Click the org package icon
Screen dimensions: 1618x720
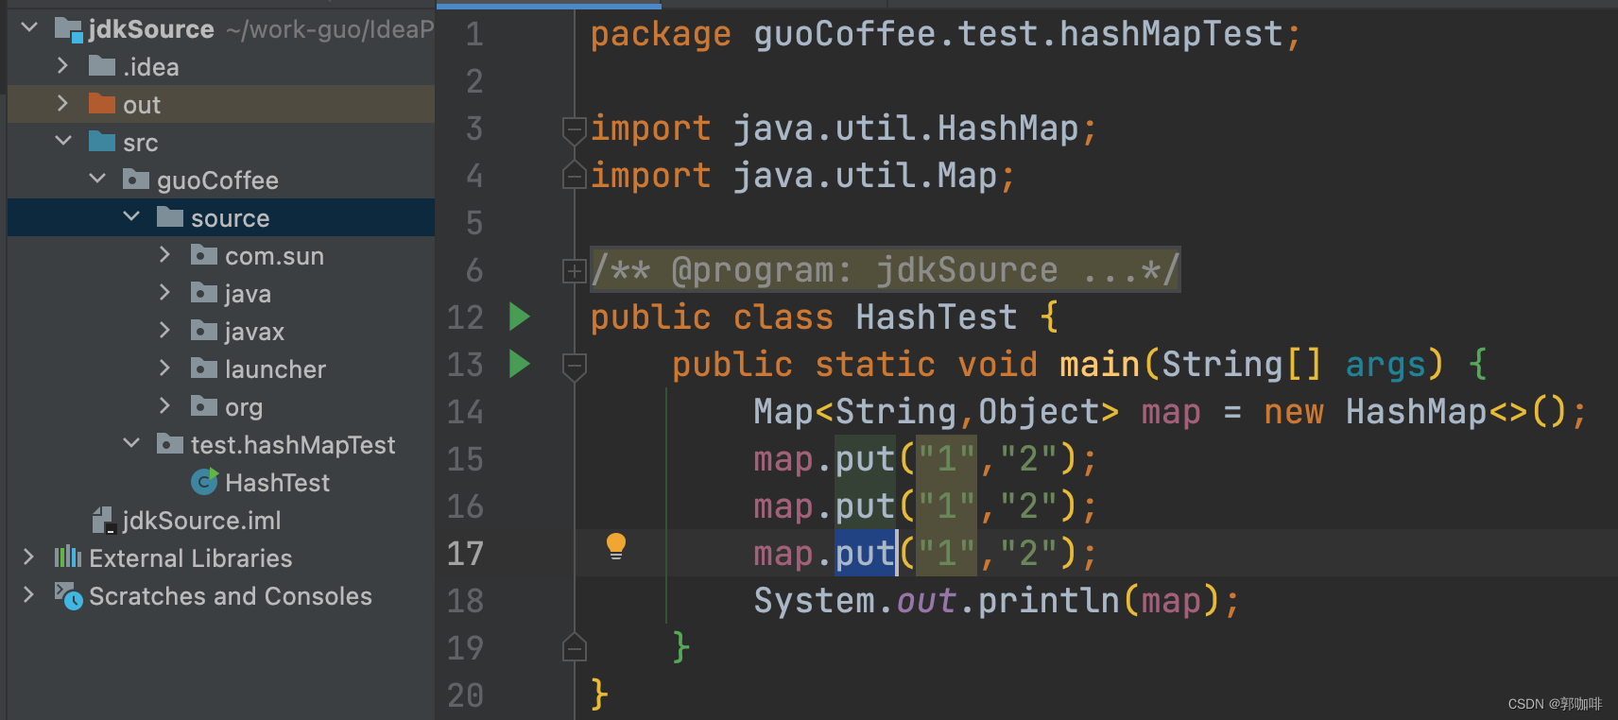204,406
